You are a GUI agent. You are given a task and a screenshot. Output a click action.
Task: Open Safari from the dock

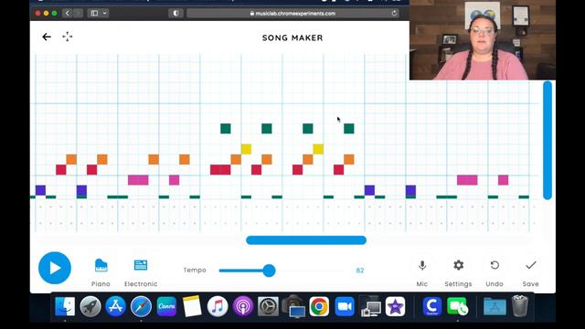click(141, 307)
